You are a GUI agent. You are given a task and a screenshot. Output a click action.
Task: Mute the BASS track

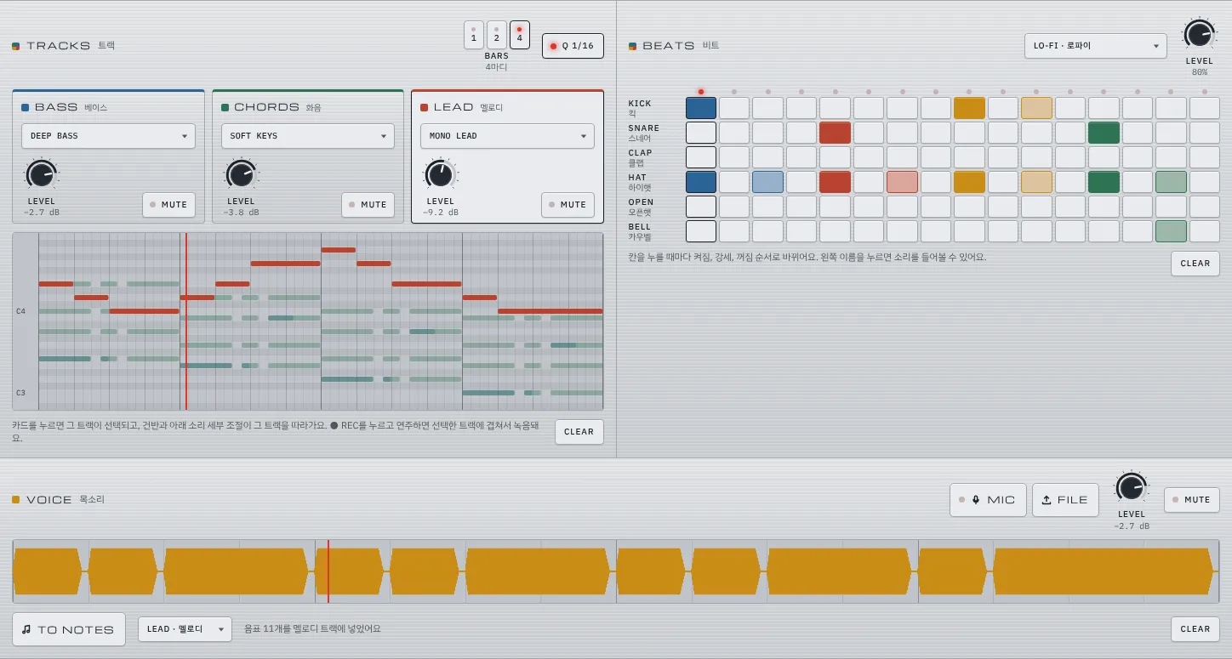point(168,205)
